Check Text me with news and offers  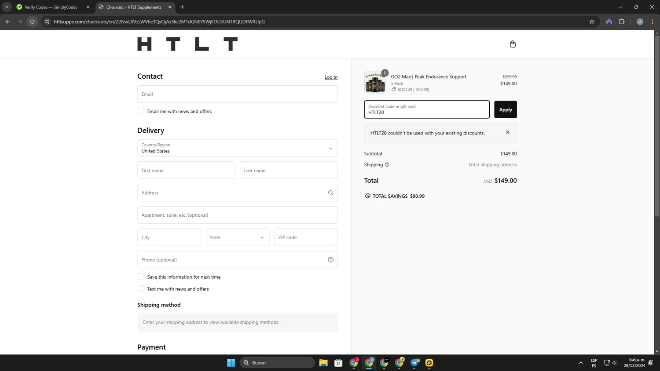coord(141,289)
